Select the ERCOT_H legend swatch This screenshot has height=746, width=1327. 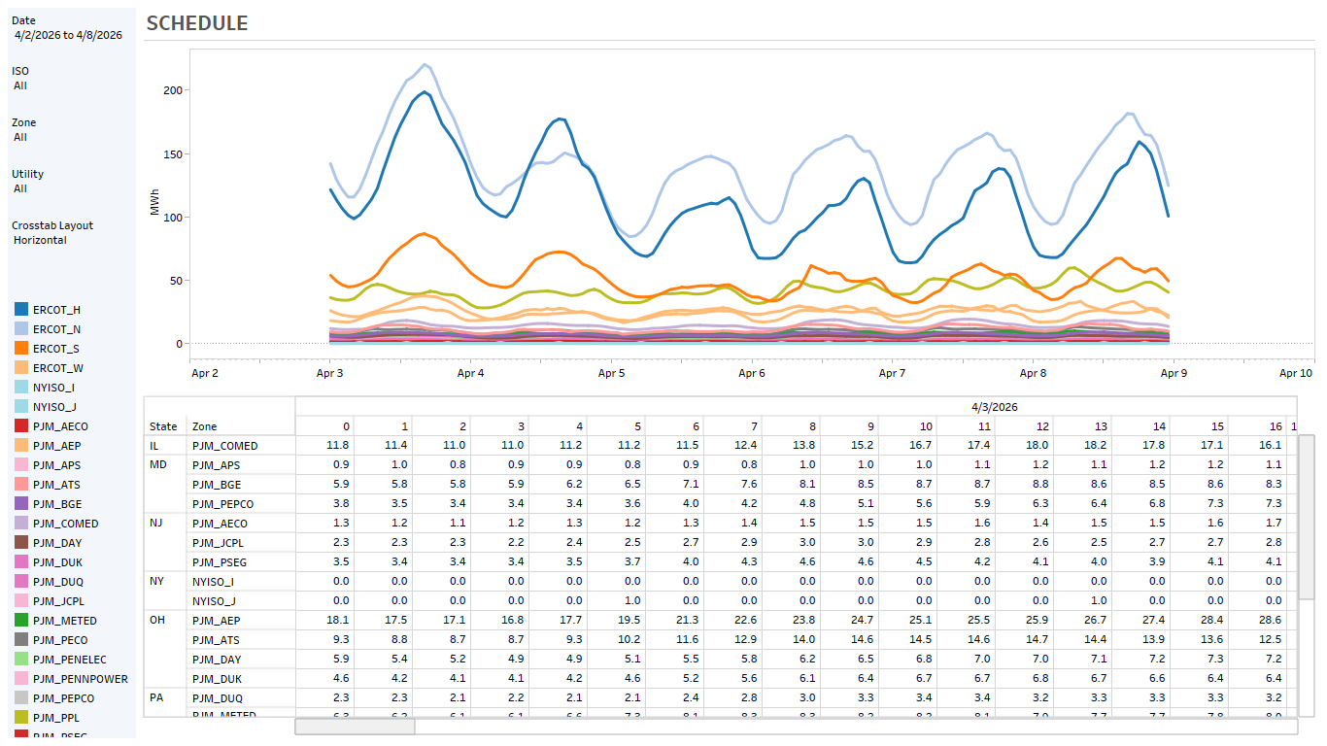[21, 309]
